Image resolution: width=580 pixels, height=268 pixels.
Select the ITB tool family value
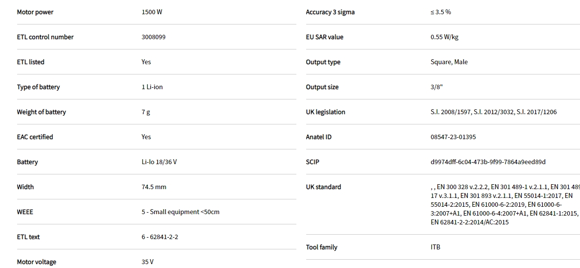click(x=435, y=247)
